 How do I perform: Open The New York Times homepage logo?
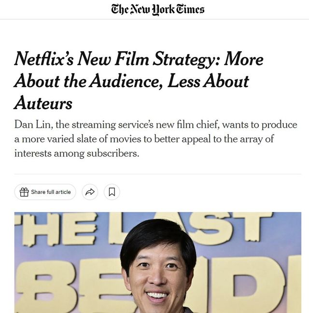point(158,10)
